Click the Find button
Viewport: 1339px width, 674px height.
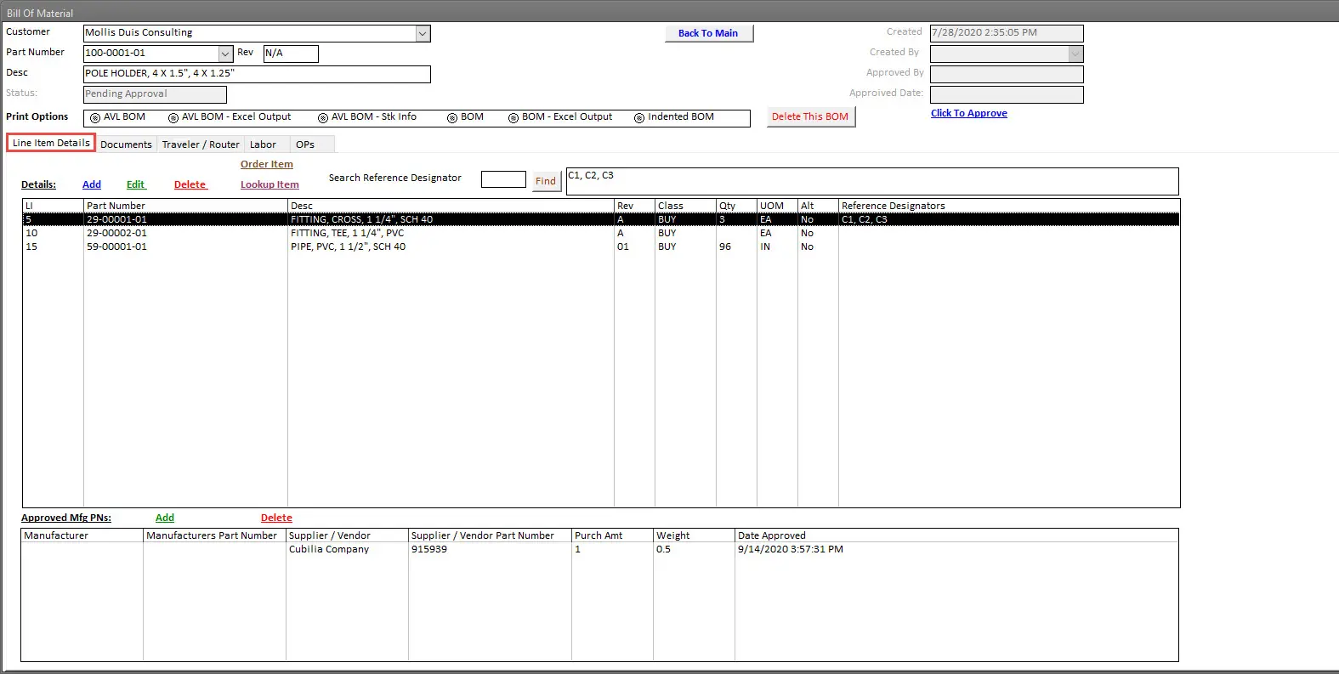(546, 181)
